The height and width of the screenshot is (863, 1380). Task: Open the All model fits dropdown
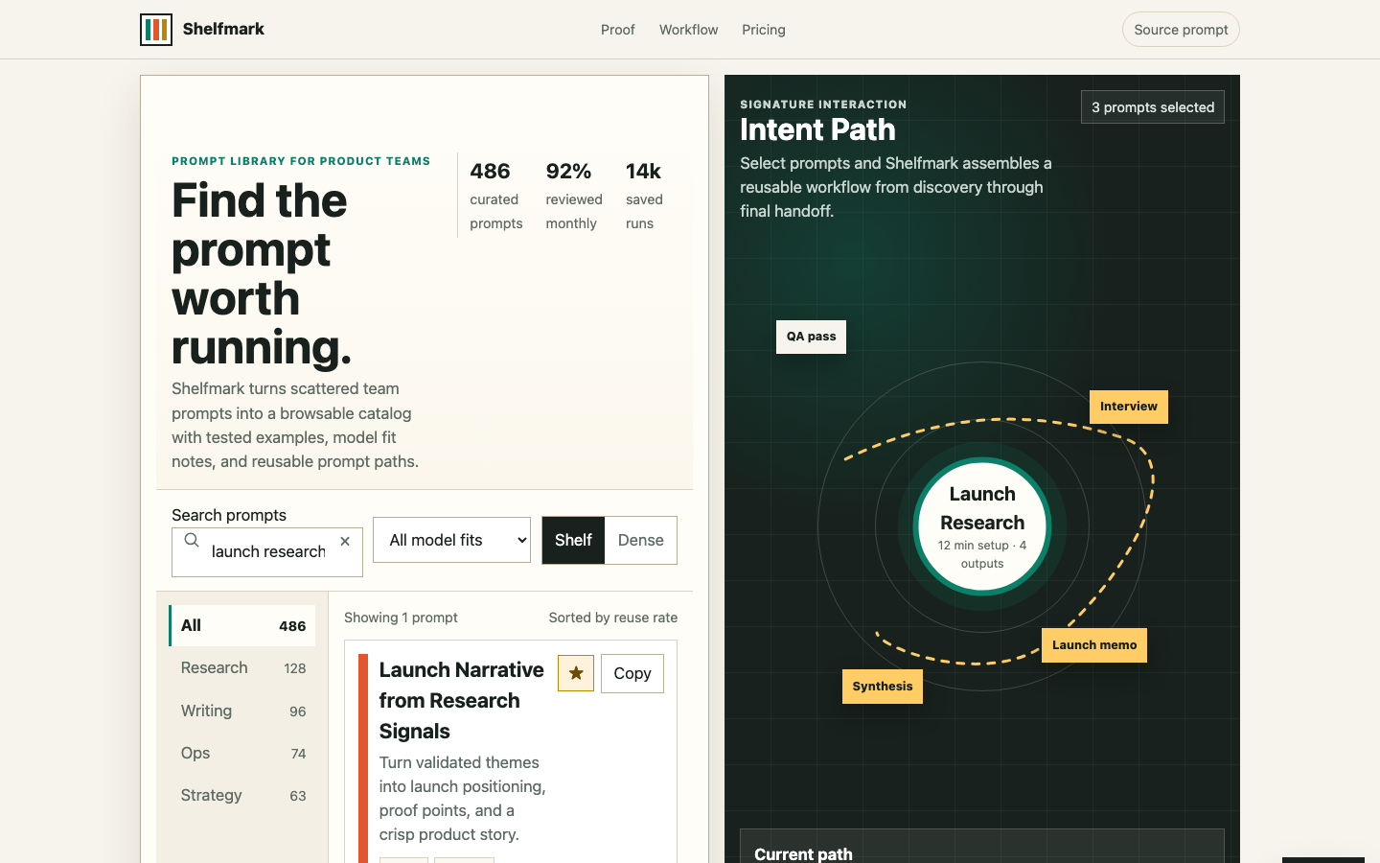pyautogui.click(x=451, y=540)
